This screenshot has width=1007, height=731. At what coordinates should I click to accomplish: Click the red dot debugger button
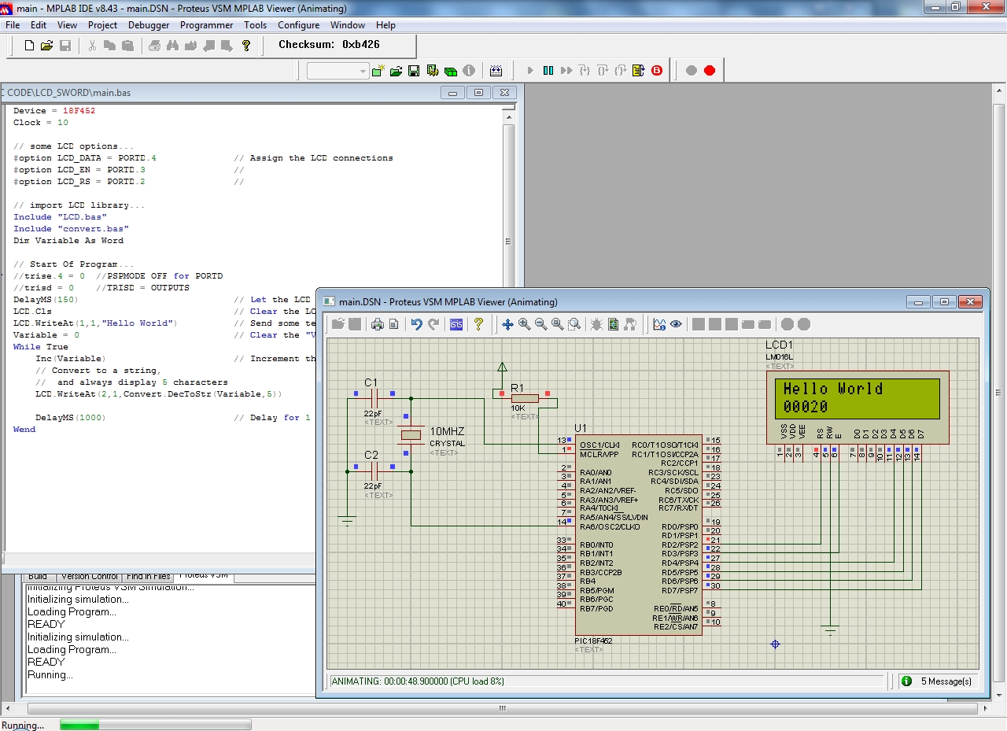pyautogui.click(x=710, y=71)
